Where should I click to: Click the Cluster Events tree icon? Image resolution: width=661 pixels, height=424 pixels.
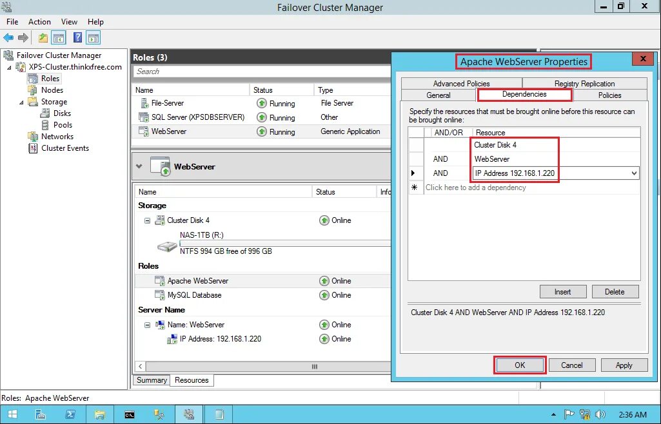point(33,148)
